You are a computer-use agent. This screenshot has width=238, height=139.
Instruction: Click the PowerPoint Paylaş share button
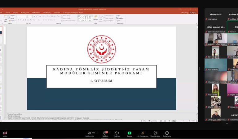pos(193,13)
